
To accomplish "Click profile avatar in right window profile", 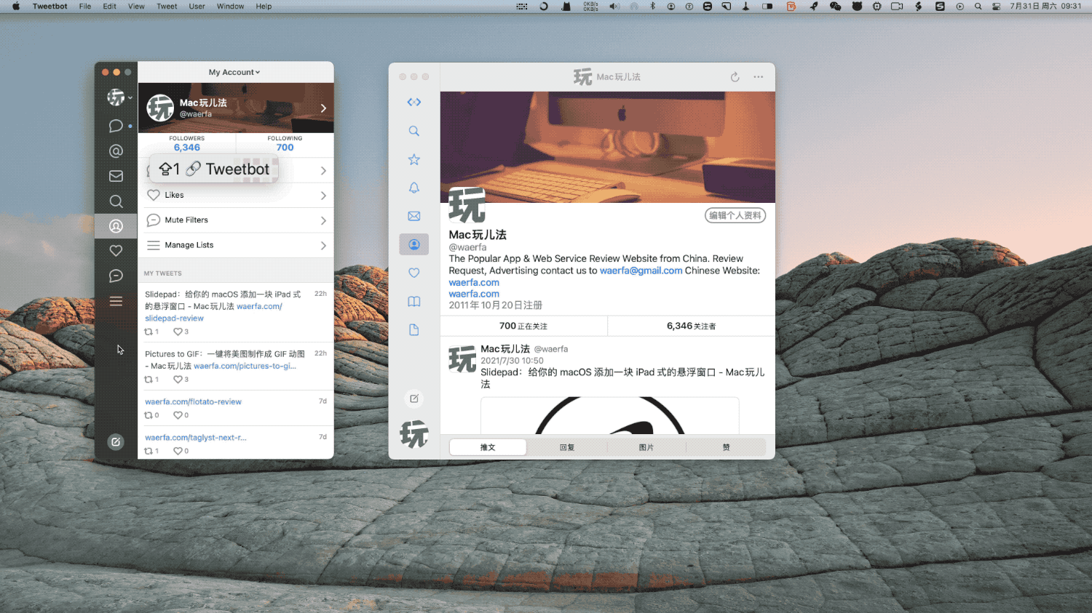I will (467, 205).
